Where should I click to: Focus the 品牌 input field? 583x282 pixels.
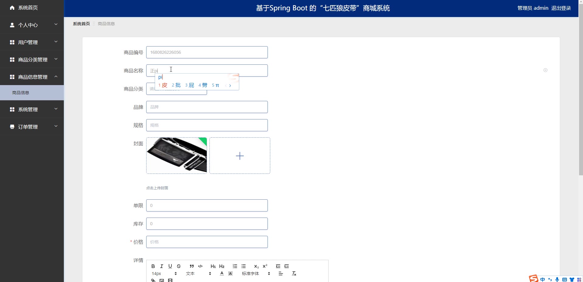click(207, 107)
